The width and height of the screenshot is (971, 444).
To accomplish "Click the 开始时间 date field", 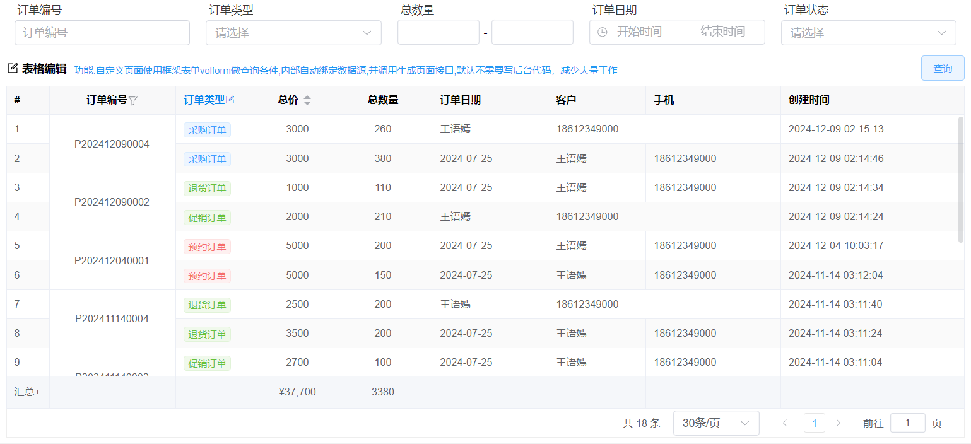I will click(639, 32).
